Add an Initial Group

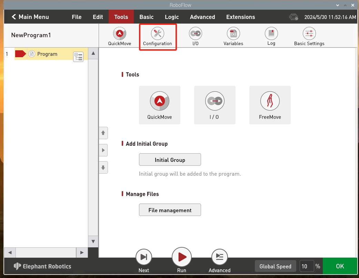[x=170, y=160]
